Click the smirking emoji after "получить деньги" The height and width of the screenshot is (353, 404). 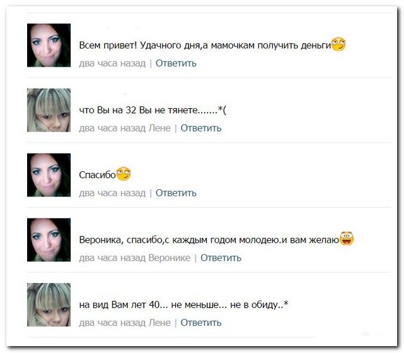pyautogui.click(x=338, y=44)
